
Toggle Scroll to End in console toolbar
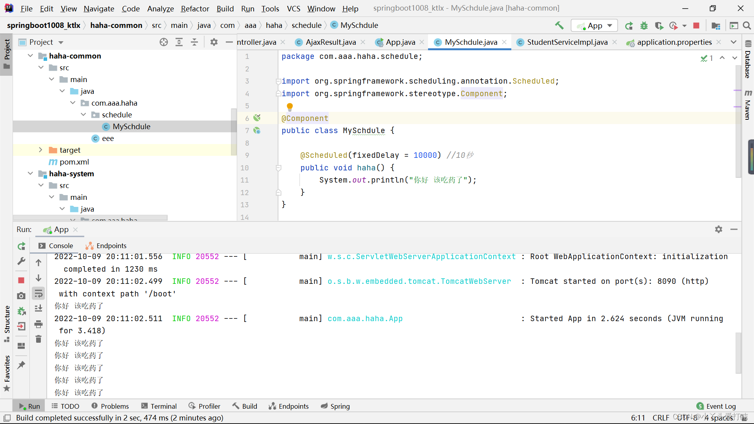[38, 309]
